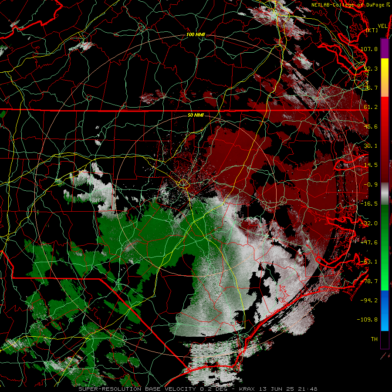Pick the purple segment of the color bar
This screenshot has width=392, height=392.
[x=385, y=48]
